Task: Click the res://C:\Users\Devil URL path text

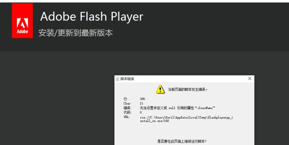Action: (x=186, y=119)
